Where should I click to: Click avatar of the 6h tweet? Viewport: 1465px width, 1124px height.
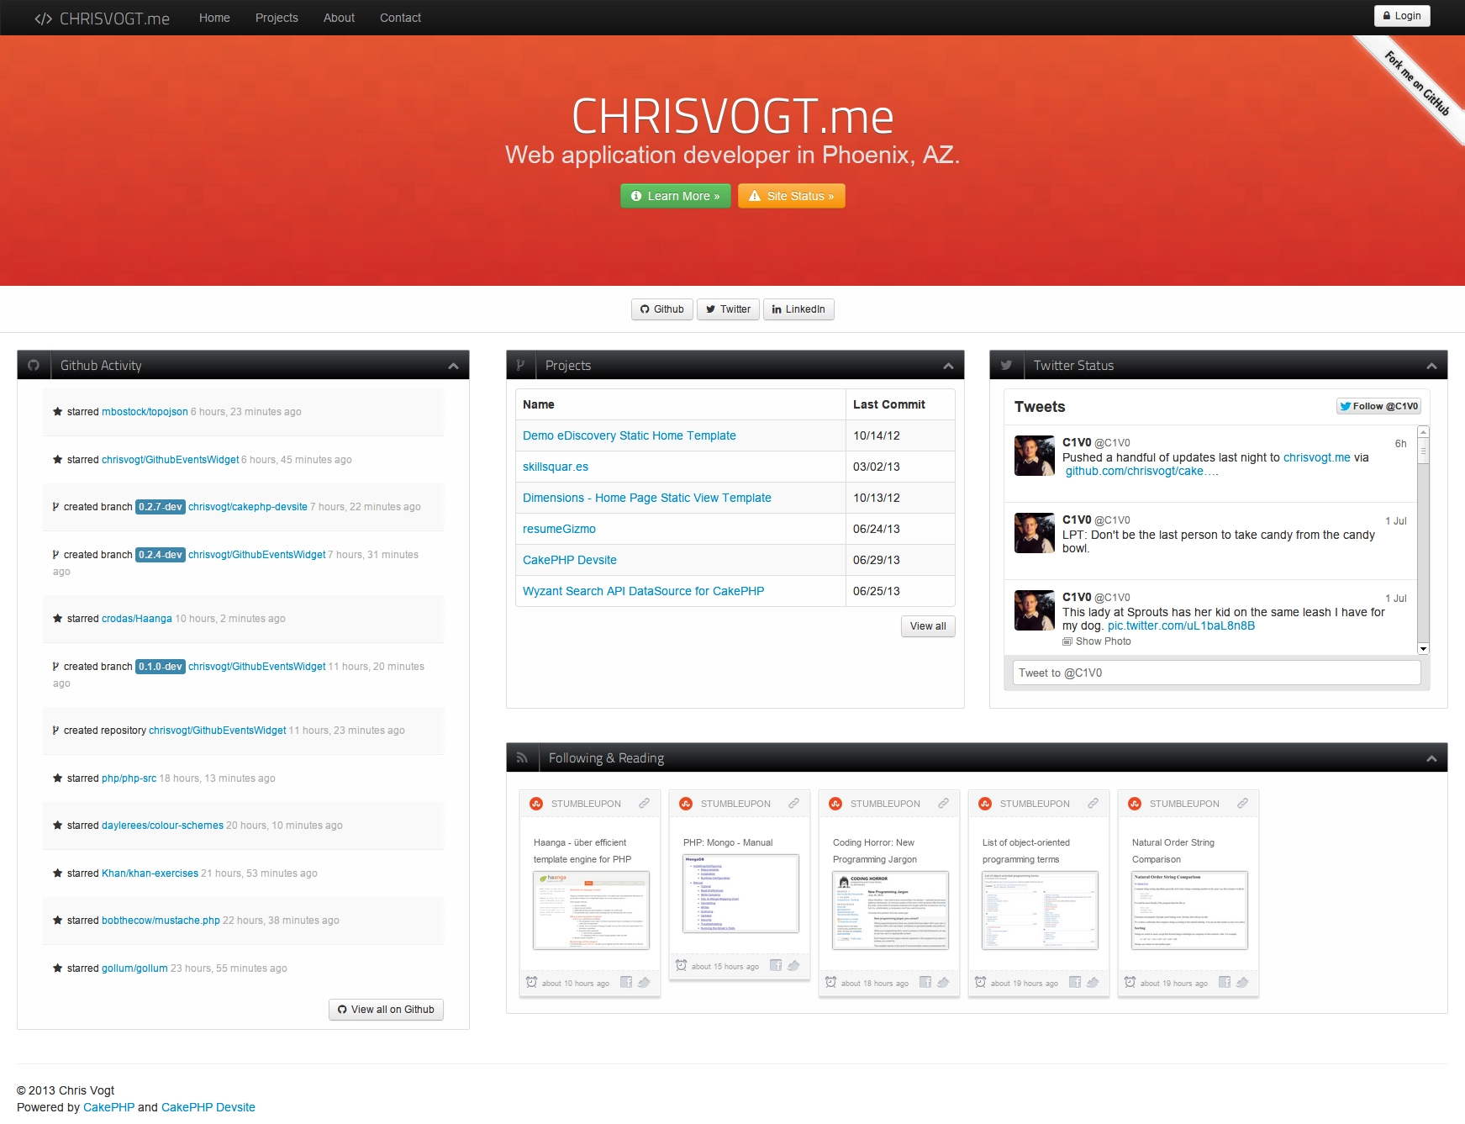click(1035, 456)
